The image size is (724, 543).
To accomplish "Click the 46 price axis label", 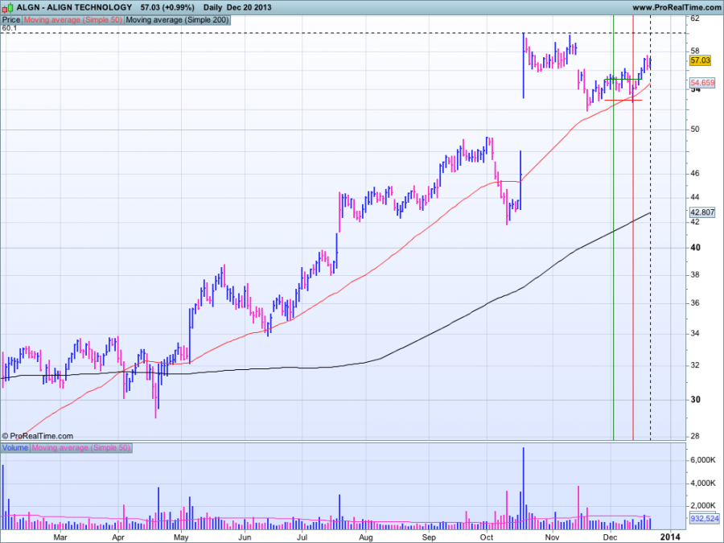I will (x=695, y=174).
